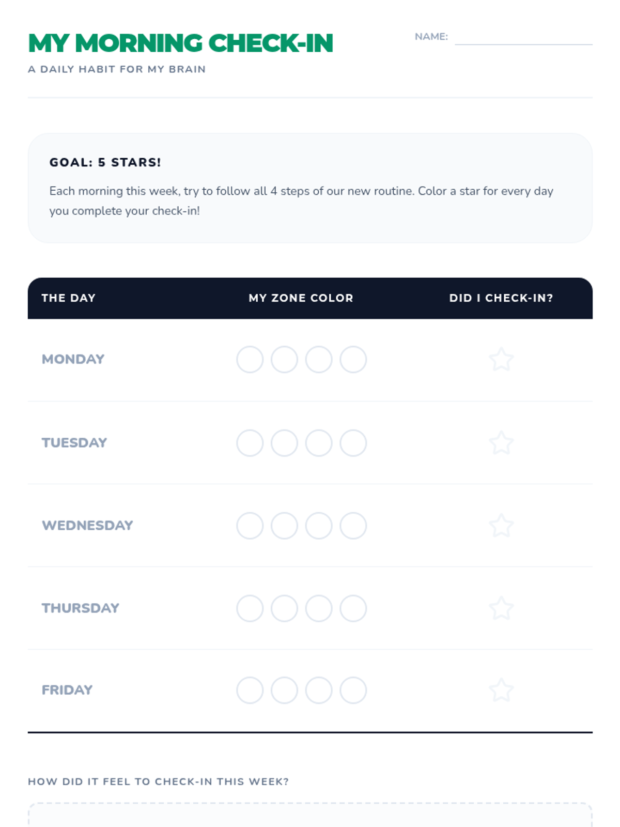Viewport: 620px width, 827px height.
Task: Click the "Goal: 5 Stars!" info box
Action: 310,188
